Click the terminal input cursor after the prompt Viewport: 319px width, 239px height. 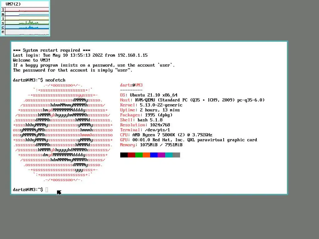pos(47,190)
